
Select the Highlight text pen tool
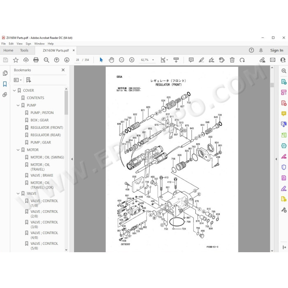click(201, 60)
